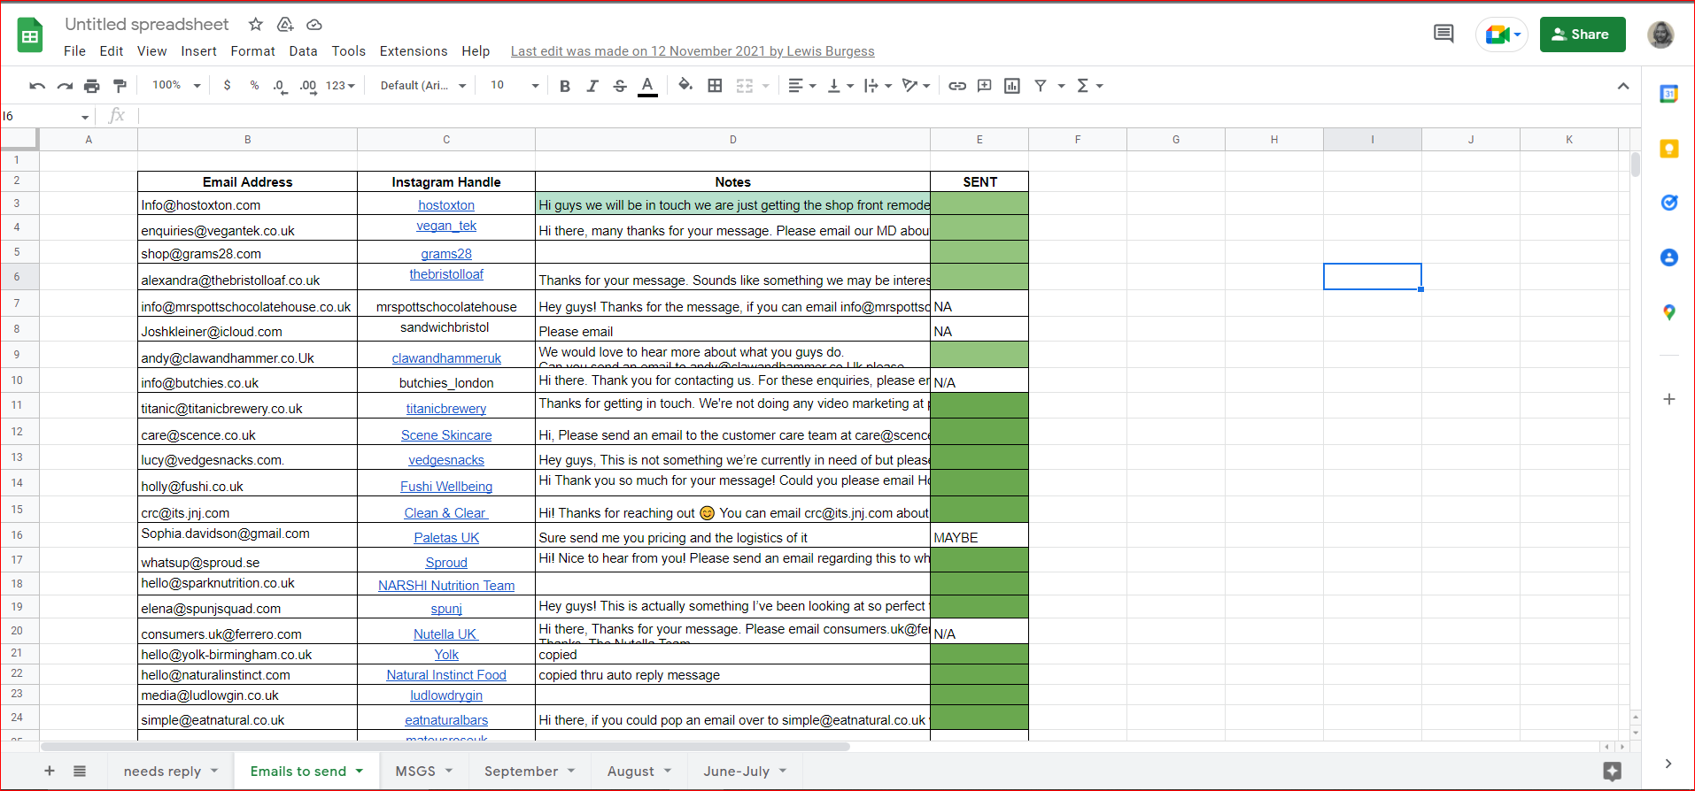Click the Merge cells icon

745,86
